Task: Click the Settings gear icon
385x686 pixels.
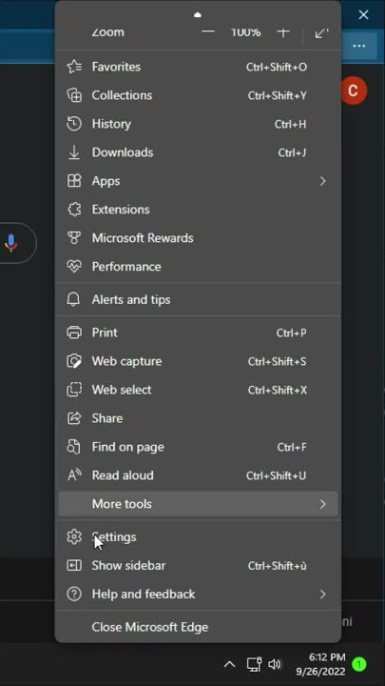Action: click(74, 536)
